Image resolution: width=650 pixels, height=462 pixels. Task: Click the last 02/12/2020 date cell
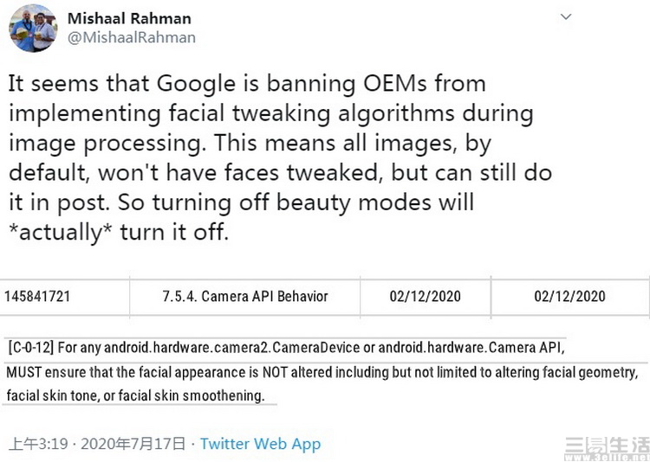click(x=569, y=297)
